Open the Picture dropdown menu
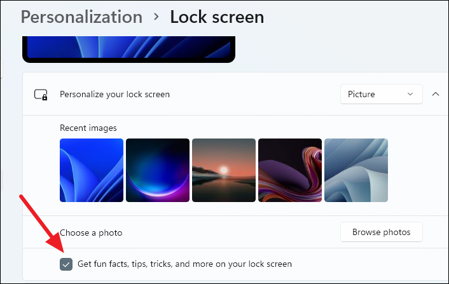The image size is (449, 284). tap(382, 94)
